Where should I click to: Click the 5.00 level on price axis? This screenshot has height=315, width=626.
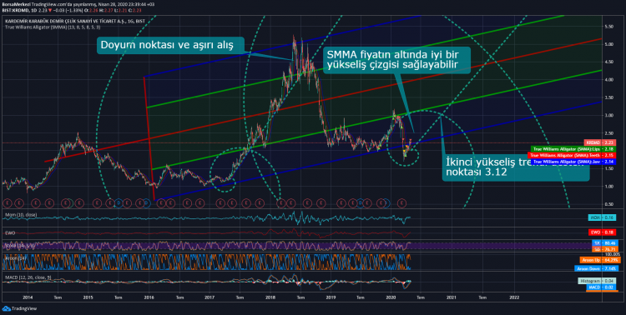(608, 44)
